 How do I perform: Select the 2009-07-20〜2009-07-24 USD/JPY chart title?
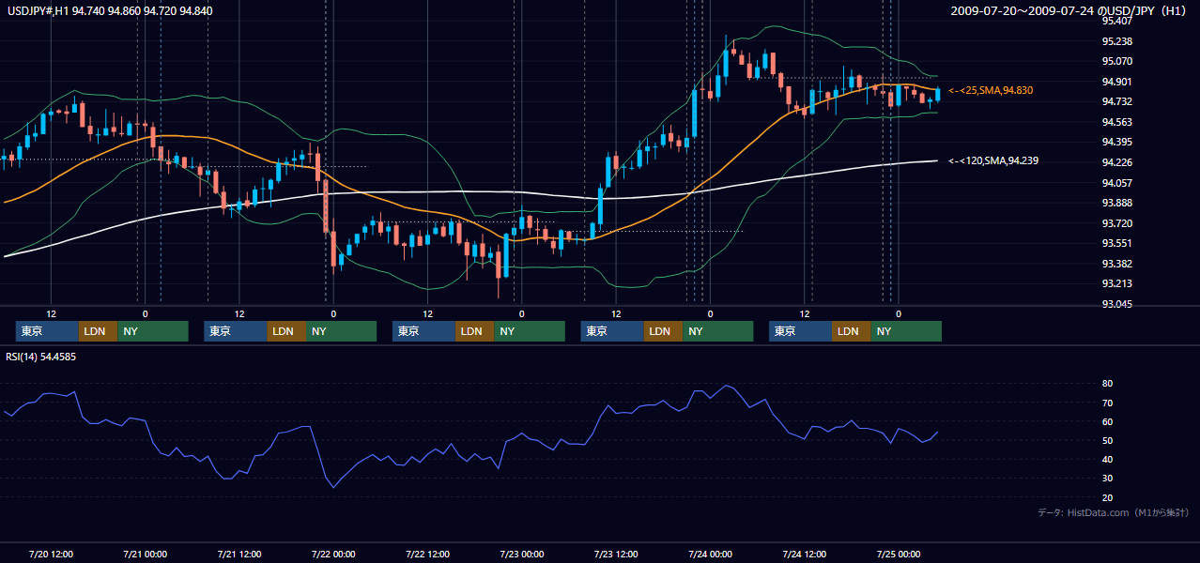tap(1069, 10)
